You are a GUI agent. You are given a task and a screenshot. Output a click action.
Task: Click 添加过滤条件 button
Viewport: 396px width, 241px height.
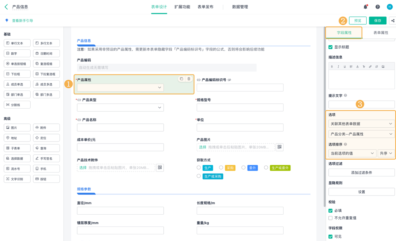coord(362,173)
